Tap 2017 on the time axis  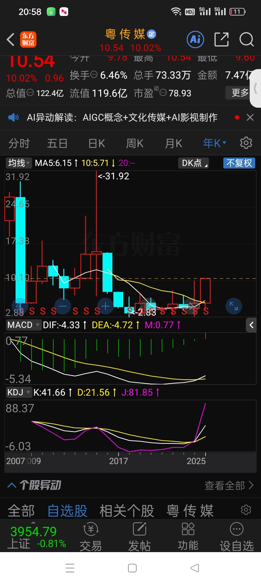point(119,461)
